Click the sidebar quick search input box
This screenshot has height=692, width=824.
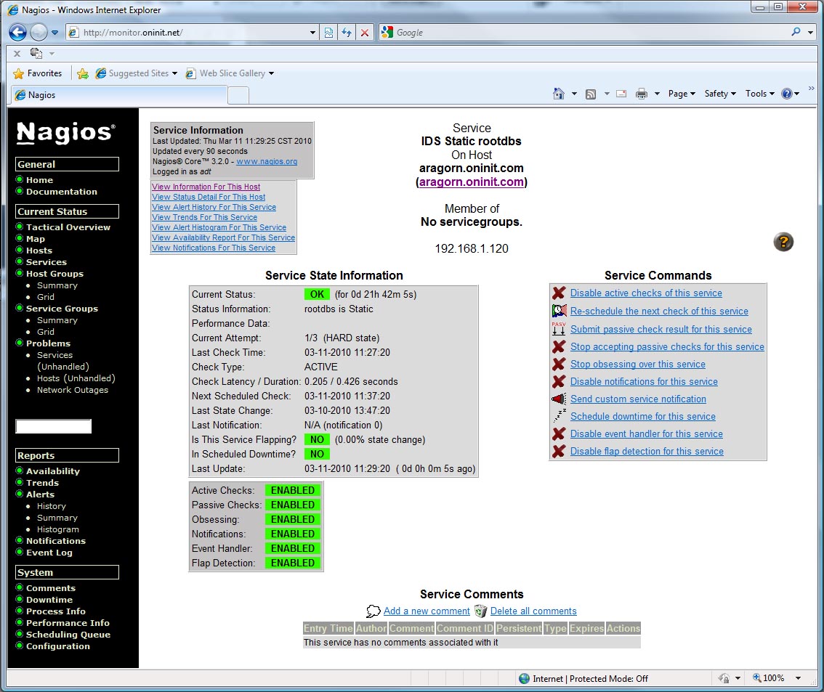pos(54,426)
